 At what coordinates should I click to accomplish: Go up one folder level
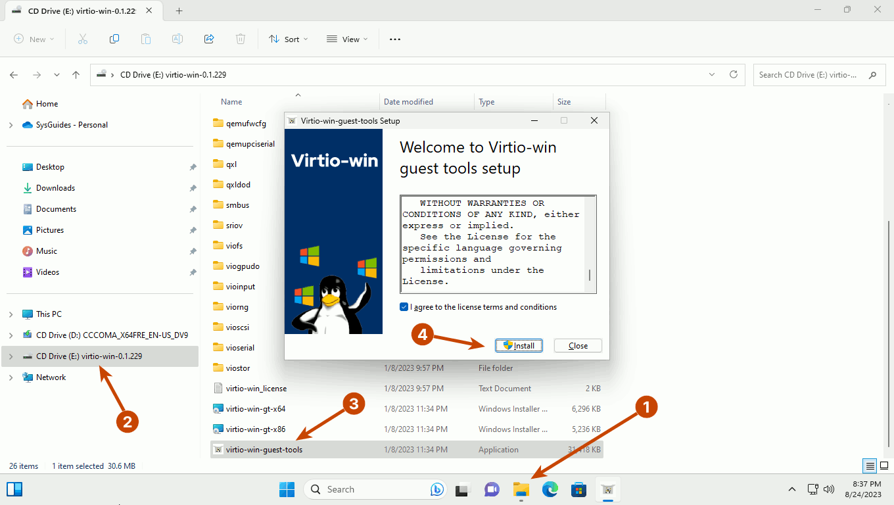pyautogui.click(x=76, y=75)
